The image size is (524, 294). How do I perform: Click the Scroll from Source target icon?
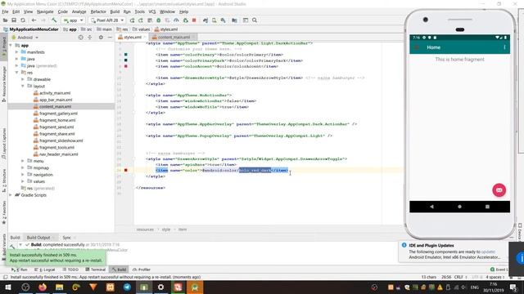point(80,38)
